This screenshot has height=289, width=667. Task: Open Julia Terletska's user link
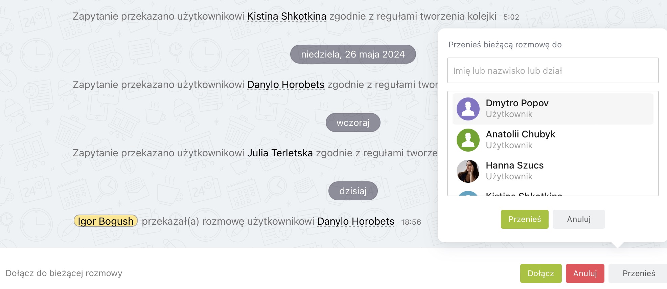pos(280,153)
